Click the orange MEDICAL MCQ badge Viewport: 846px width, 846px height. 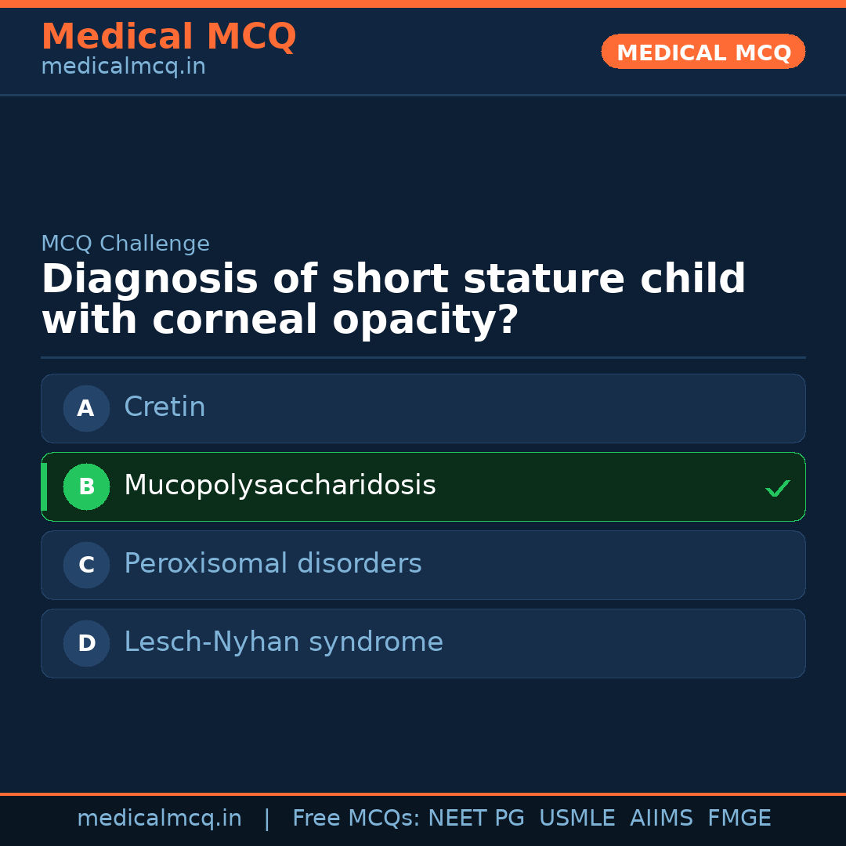(x=703, y=52)
